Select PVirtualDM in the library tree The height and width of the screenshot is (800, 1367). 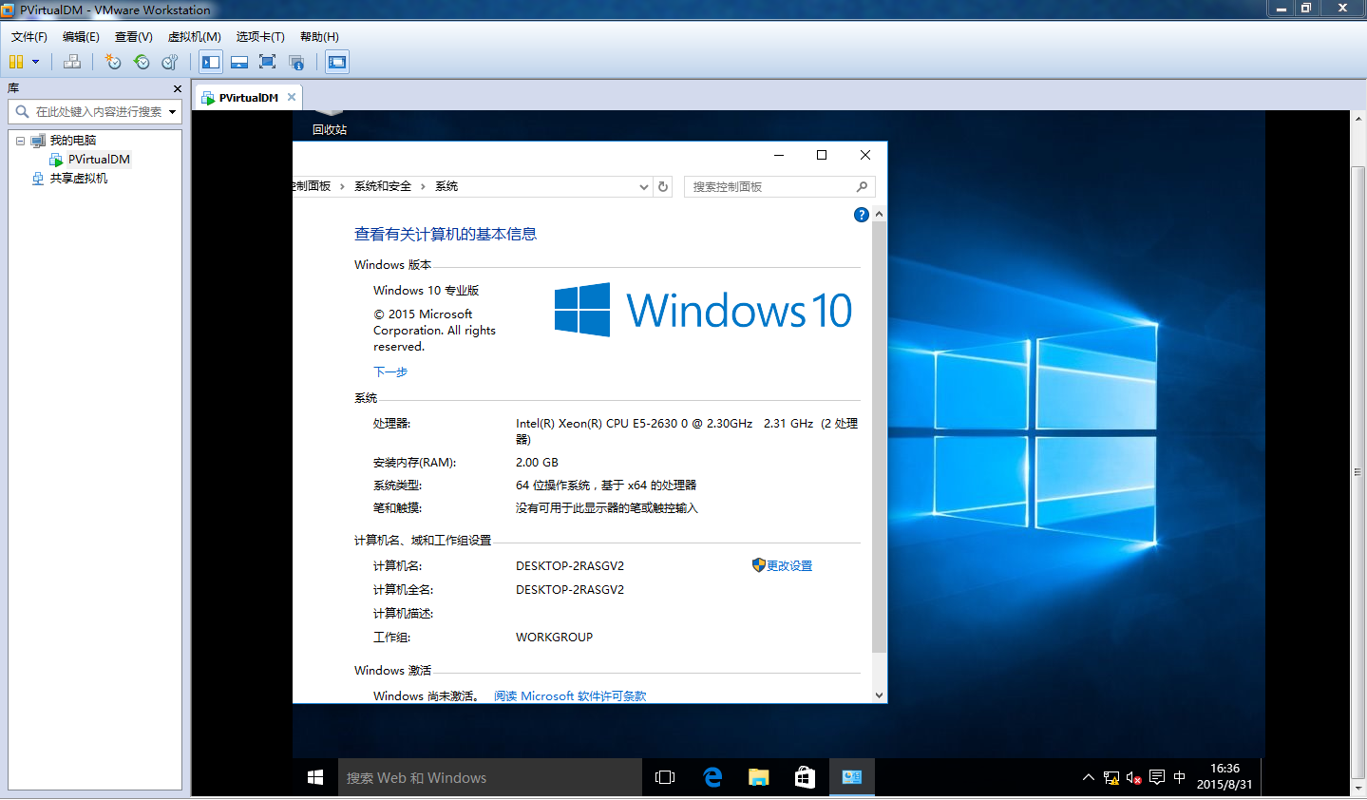click(99, 160)
